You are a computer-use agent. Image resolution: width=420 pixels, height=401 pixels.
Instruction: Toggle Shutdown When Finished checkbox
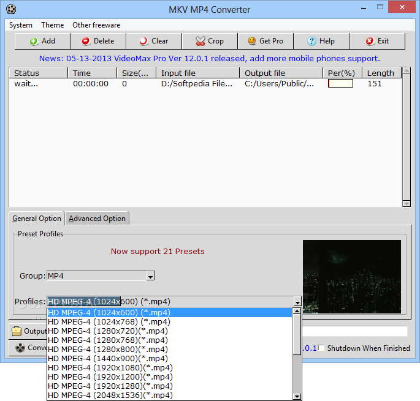coord(321,348)
